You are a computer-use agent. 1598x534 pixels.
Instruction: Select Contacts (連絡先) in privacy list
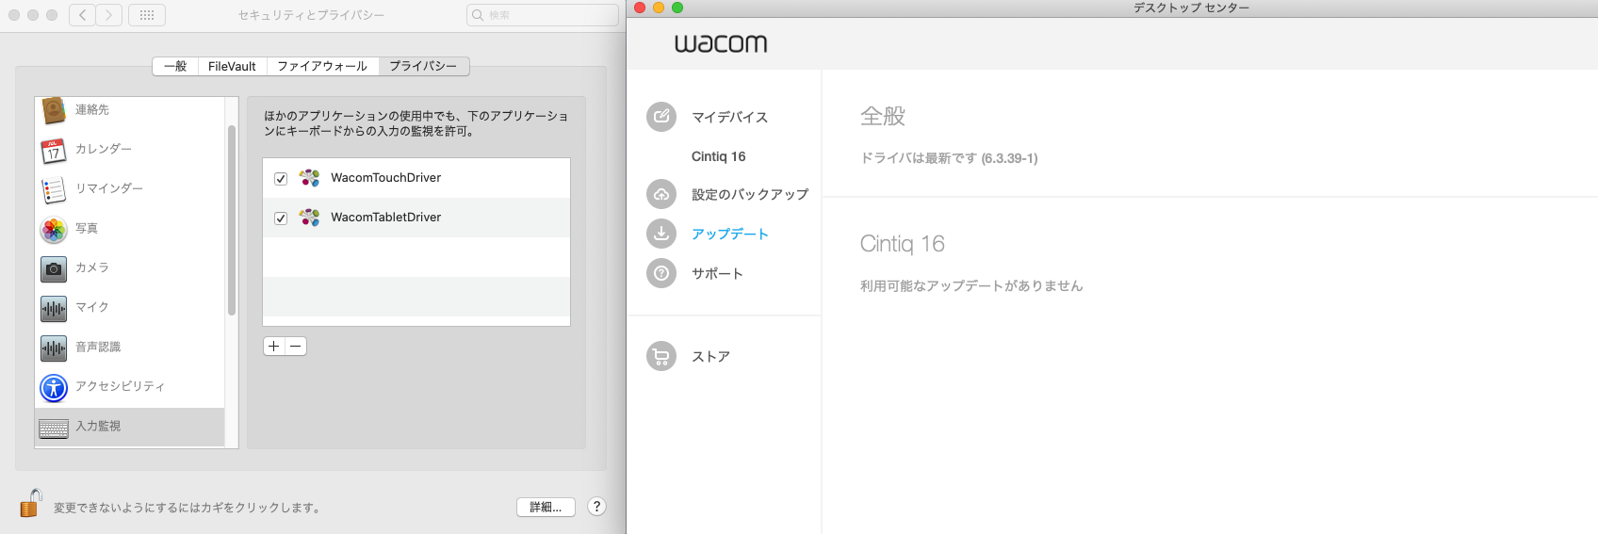click(130, 109)
